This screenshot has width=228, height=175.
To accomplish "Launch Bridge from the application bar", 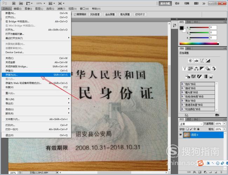I will (x=14, y=3).
